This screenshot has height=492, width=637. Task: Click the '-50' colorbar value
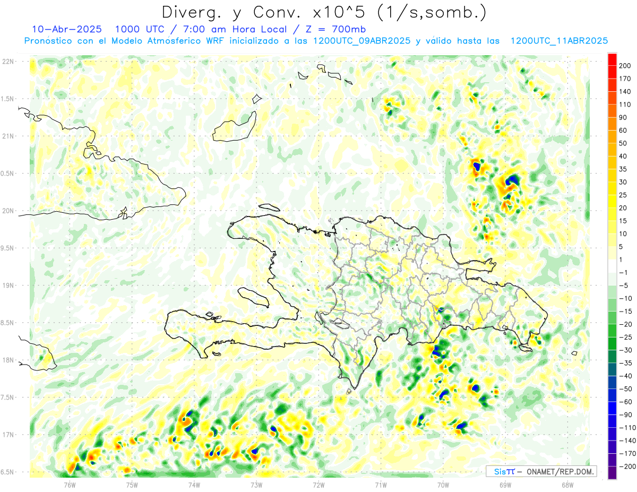625,389
